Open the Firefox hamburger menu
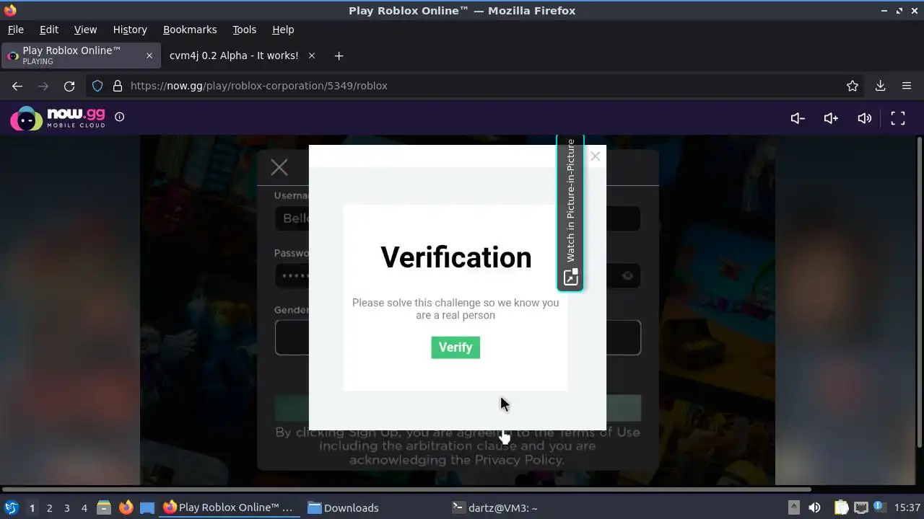Image resolution: width=924 pixels, height=519 pixels. coord(907,86)
